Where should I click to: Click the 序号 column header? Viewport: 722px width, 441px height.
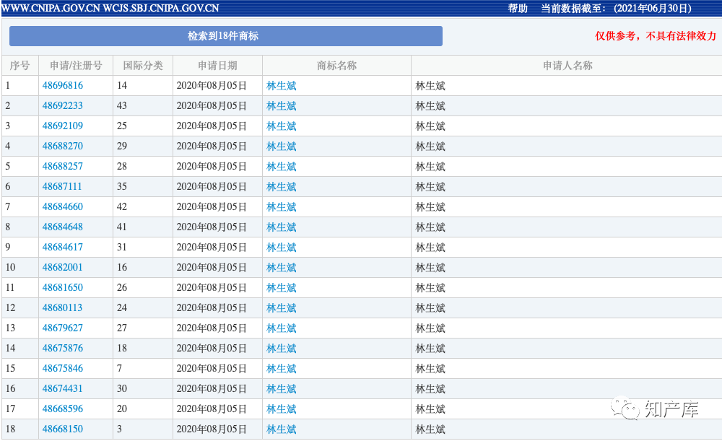click(x=19, y=66)
